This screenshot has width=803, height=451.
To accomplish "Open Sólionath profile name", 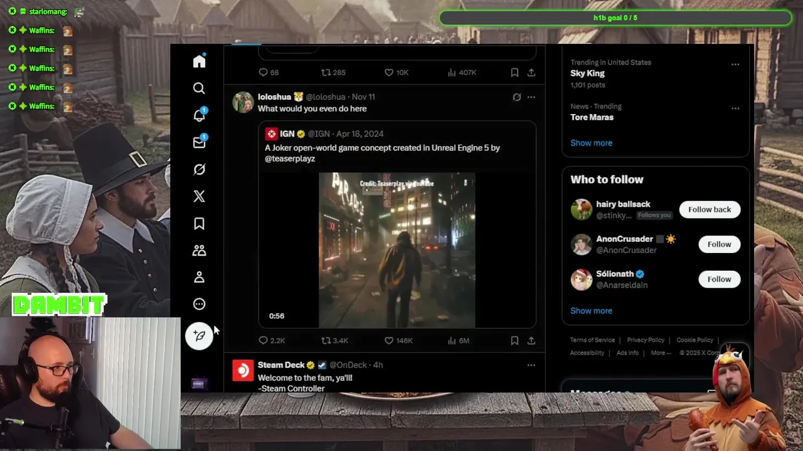I will click(615, 274).
